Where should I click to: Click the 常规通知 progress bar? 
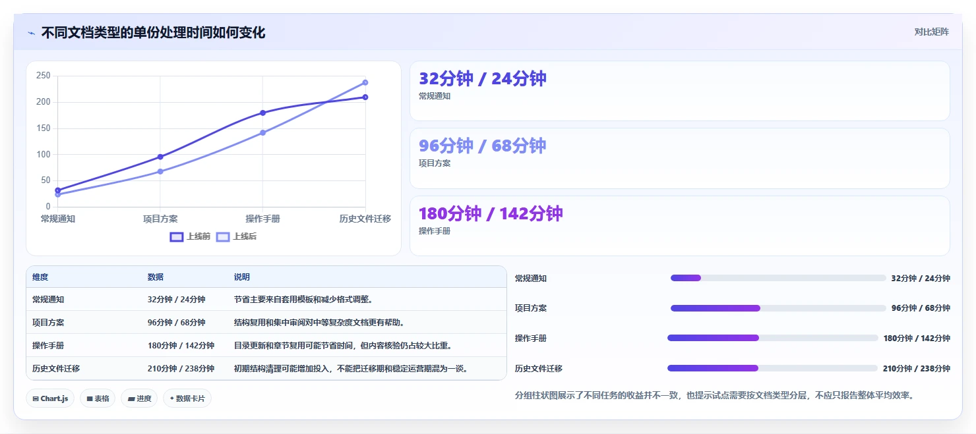pos(778,278)
